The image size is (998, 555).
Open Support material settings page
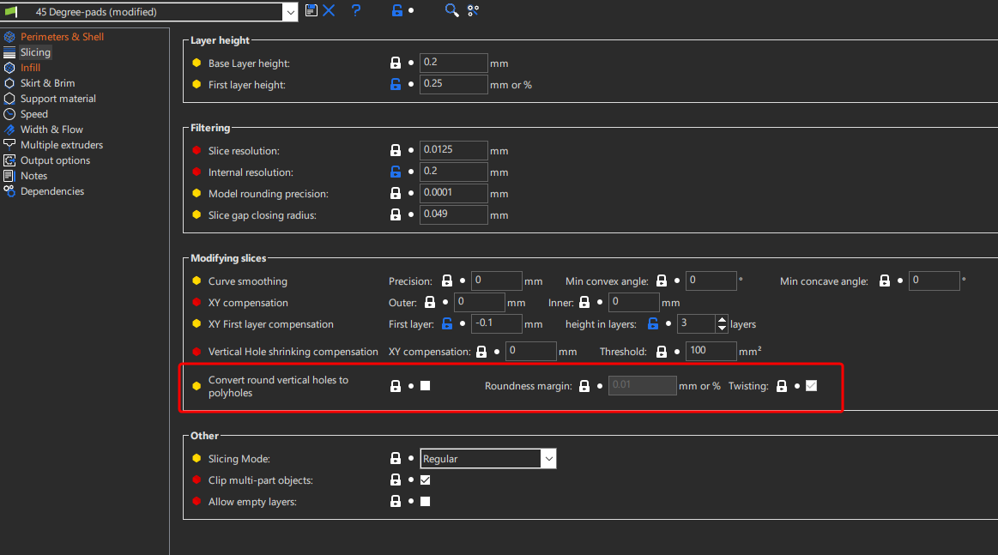(x=57, y=99)
